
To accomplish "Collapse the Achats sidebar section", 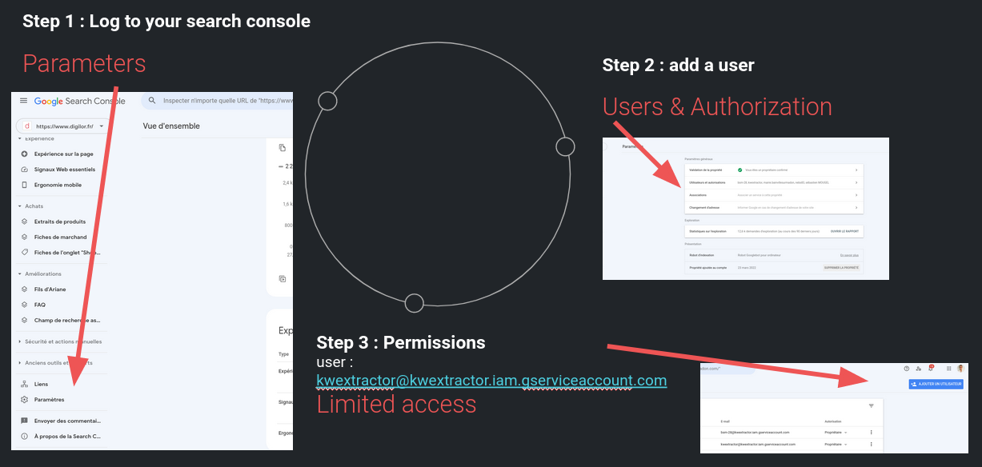I will pos(19,206).
